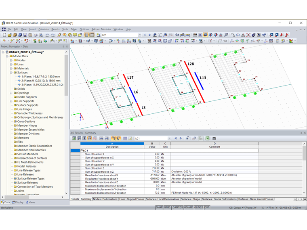Click the nodal support tool icon
Screen dimensions: 307x230
coord(35,41)
